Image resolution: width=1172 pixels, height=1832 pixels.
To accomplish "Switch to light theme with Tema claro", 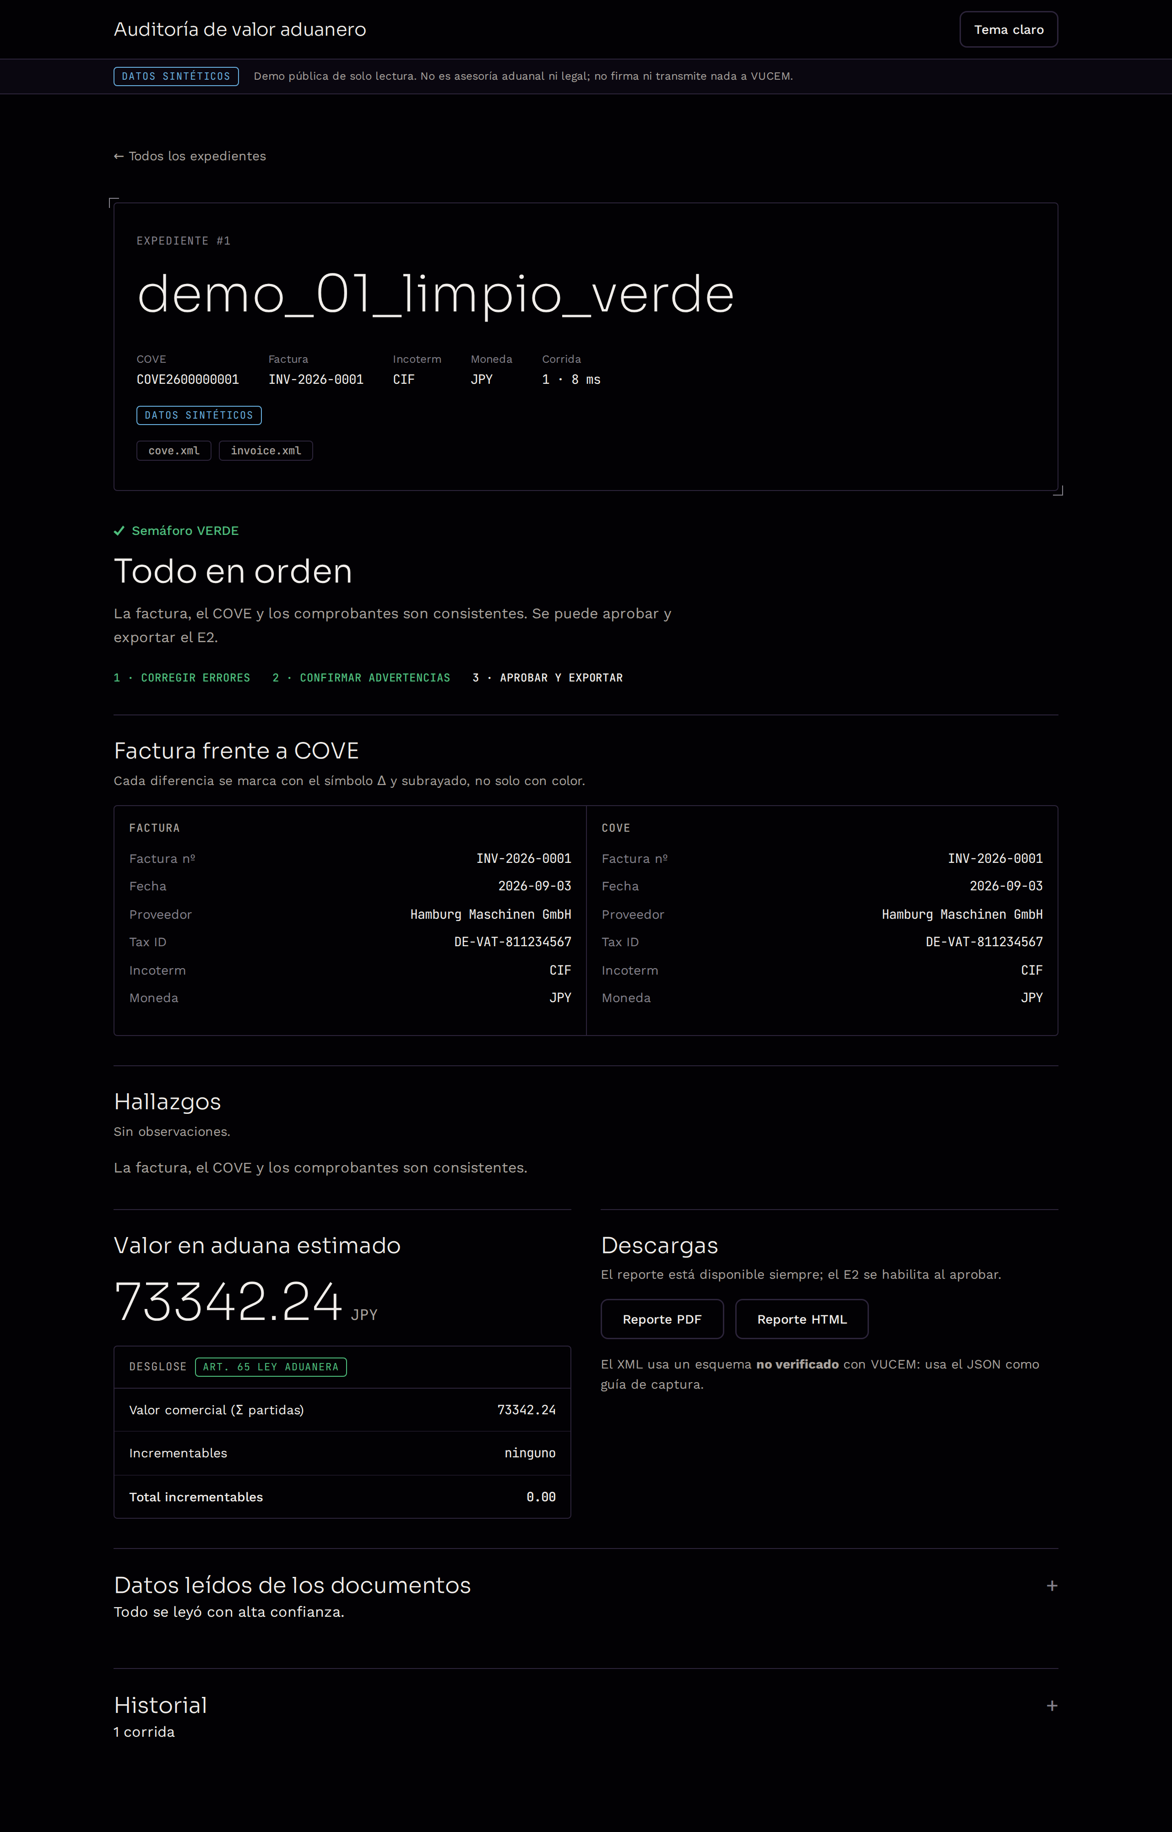I will pyautogui.click(x=1009, y=30).
